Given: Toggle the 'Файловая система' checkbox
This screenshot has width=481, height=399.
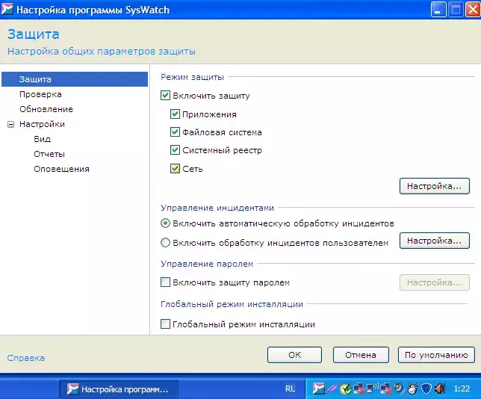Looking at the screenshot, I should pos(175,132).
